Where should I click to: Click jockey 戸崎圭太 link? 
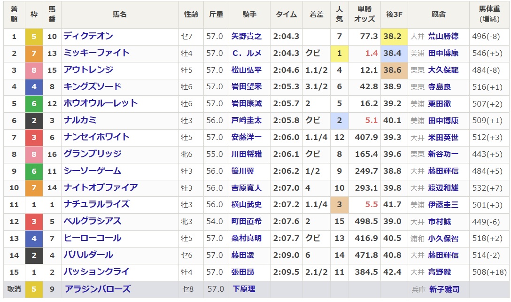pyautogui.click(x=247, y=120)
